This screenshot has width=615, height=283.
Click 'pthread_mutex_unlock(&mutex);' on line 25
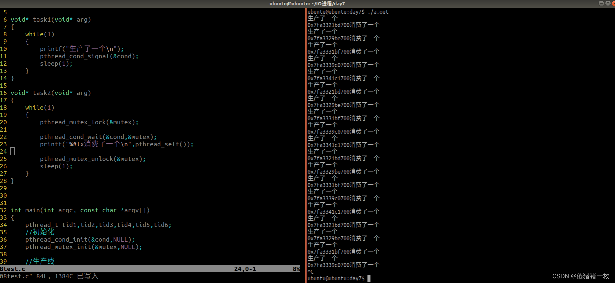coord(93,159)
